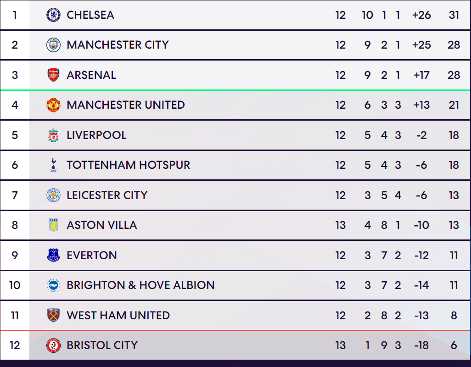Click position number 12 for Bristol City

(15, 345)
